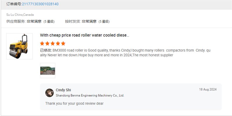The height and width of the screenshot is (116, 232).
Task: Enlarge the review photo thumbnail
Action: click(x=48, y=70)
